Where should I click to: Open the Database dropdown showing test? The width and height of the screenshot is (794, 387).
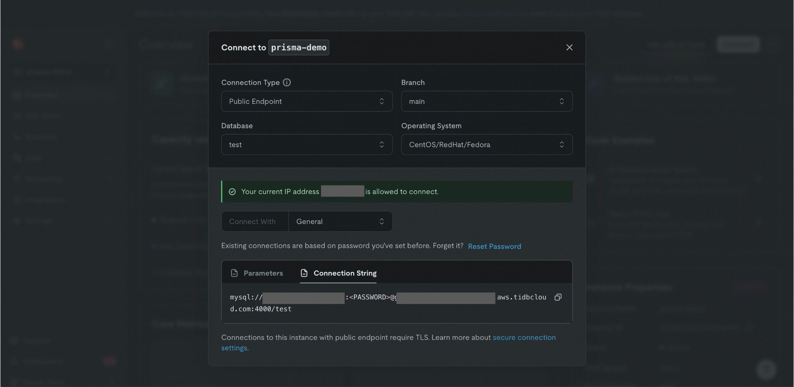point(307,144)
